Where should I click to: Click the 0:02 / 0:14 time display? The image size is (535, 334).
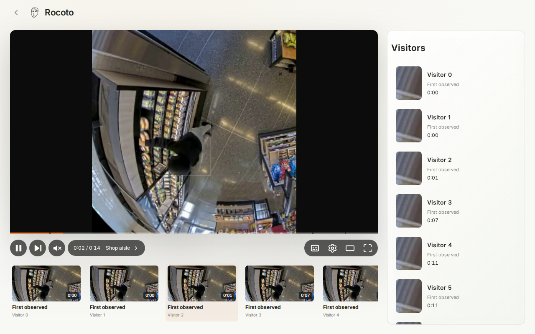(87, 248)
